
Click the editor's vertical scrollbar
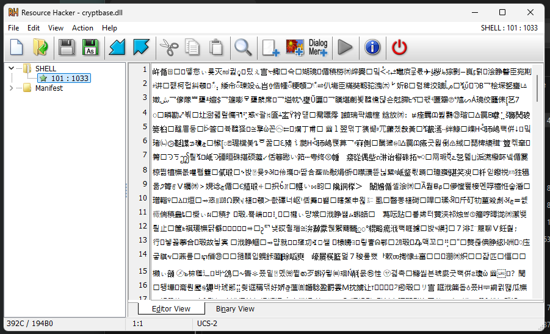click(537, 183)
